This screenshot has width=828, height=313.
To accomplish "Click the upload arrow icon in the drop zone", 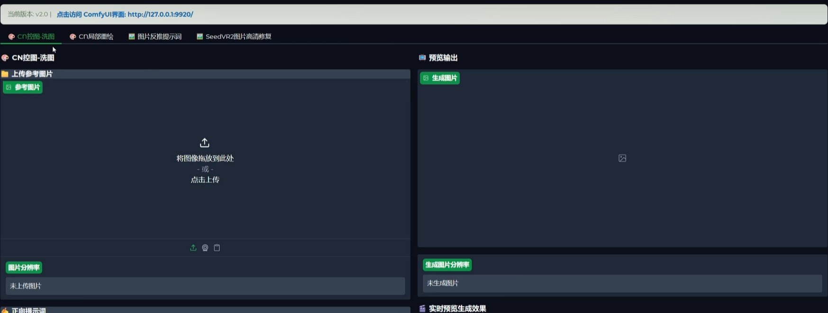I will 205,142.
